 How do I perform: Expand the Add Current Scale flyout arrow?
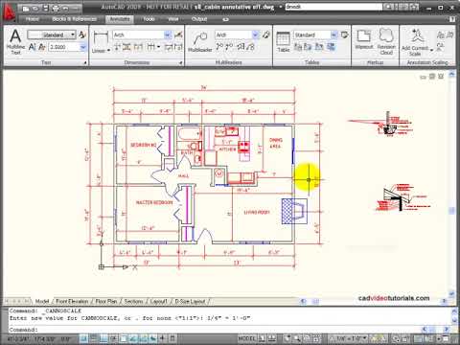(432, 50)
